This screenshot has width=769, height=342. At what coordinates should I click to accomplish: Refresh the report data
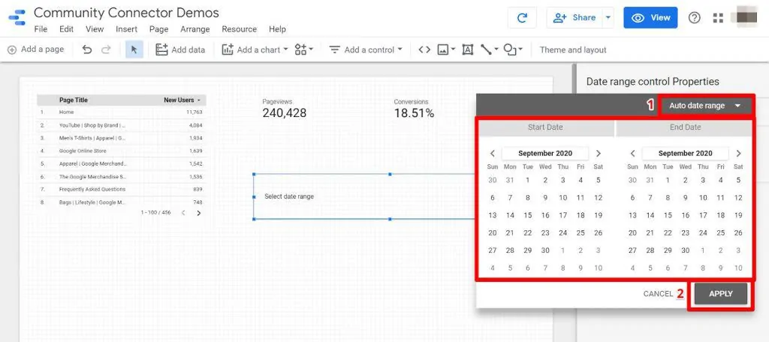[x=523, y=18]
